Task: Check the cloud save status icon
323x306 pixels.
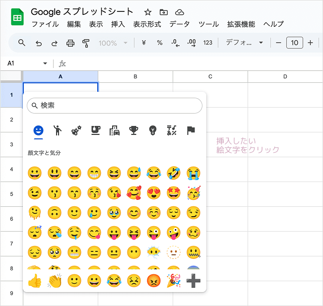Action: (x=180, y=12)
